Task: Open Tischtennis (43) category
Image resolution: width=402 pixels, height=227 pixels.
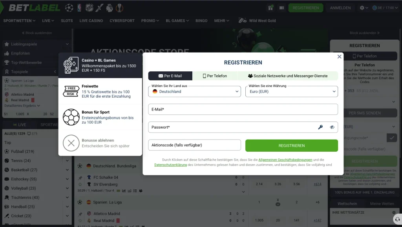Action: (25, 198)
